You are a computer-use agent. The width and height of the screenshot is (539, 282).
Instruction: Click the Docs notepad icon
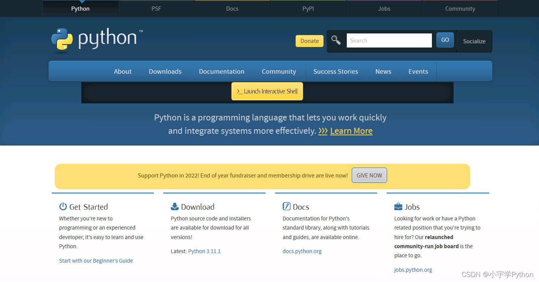[286, 206]
